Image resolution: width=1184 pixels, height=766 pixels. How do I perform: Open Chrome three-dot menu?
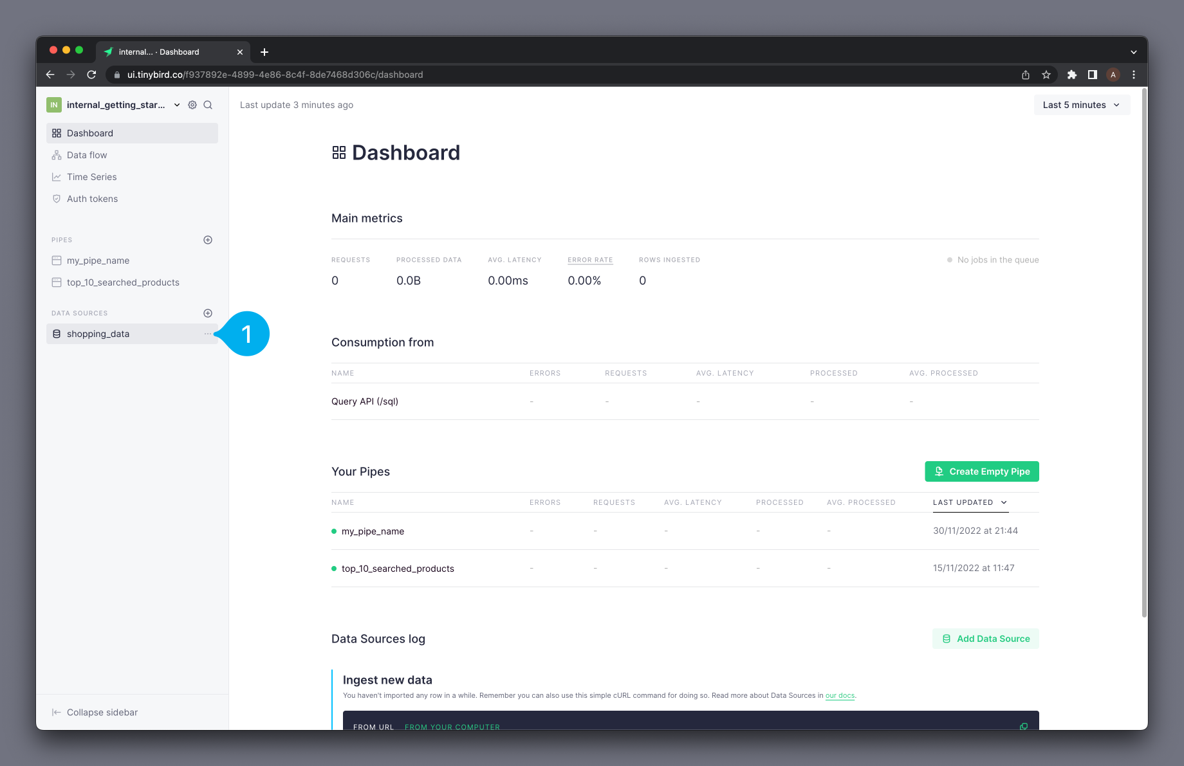(1134, 75)
